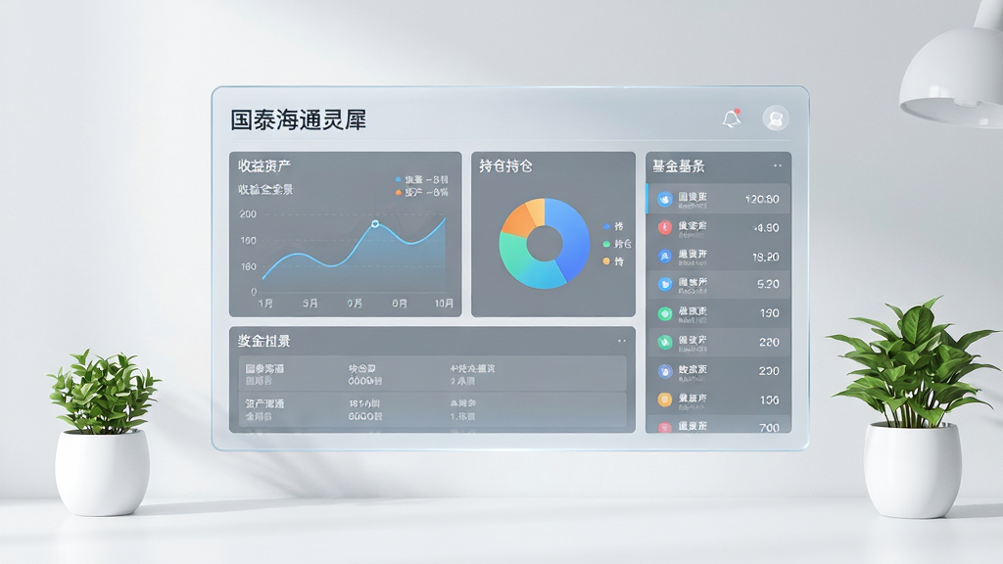The height and width of the screenshot is (564, 1003).
Task: Click the value 5.20 in the fund list
Action: (768, 284)
